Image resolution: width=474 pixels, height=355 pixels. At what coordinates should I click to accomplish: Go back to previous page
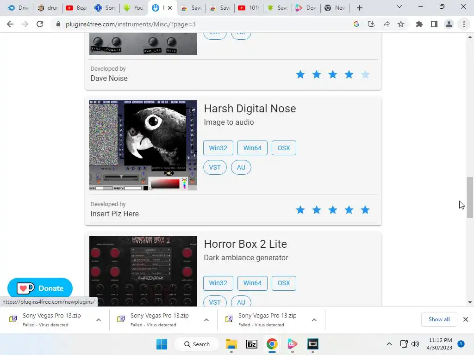tap(10, 24)
